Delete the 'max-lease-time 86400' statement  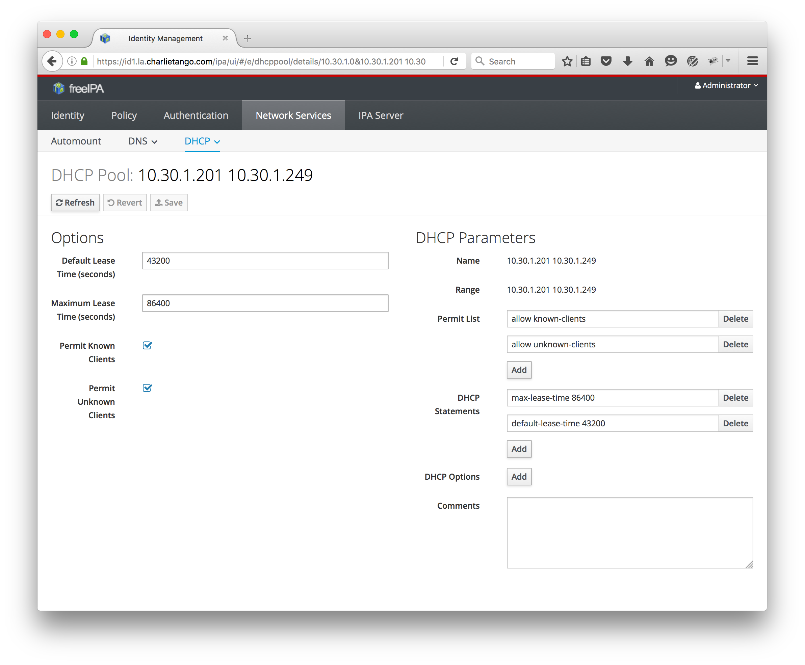[736, 398]
